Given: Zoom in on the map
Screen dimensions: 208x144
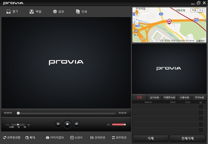Looking at the screenshot, I should (136, 20).
